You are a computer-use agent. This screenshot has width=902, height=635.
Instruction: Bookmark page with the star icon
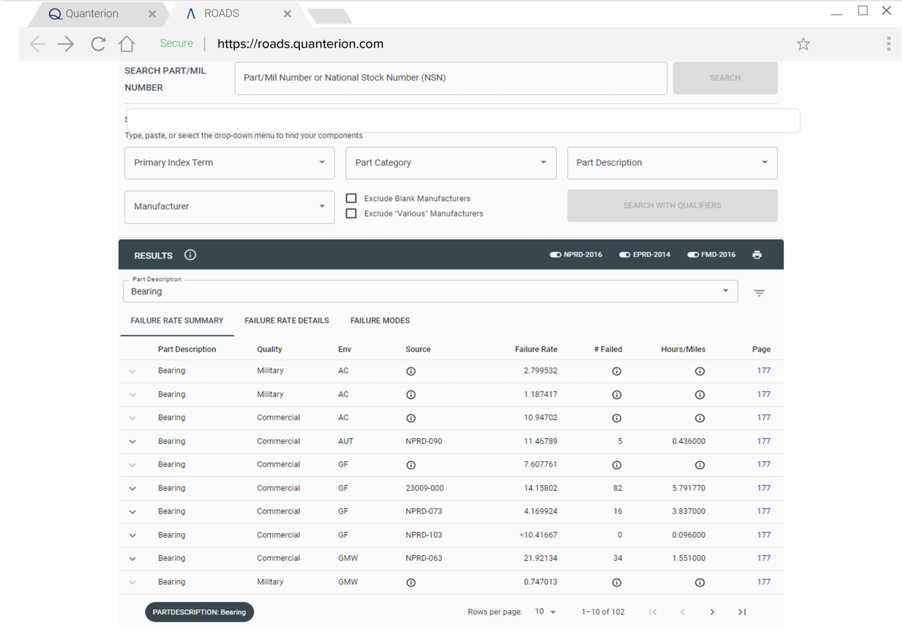(x=803, y=44)
